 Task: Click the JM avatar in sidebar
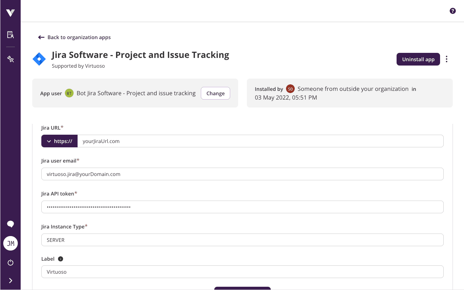[x=10, y=243]
